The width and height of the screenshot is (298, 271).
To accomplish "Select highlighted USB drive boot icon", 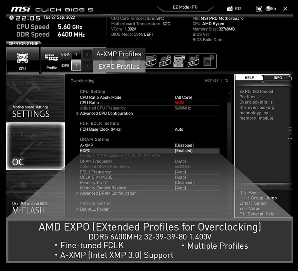I will [x=178, y=61].
